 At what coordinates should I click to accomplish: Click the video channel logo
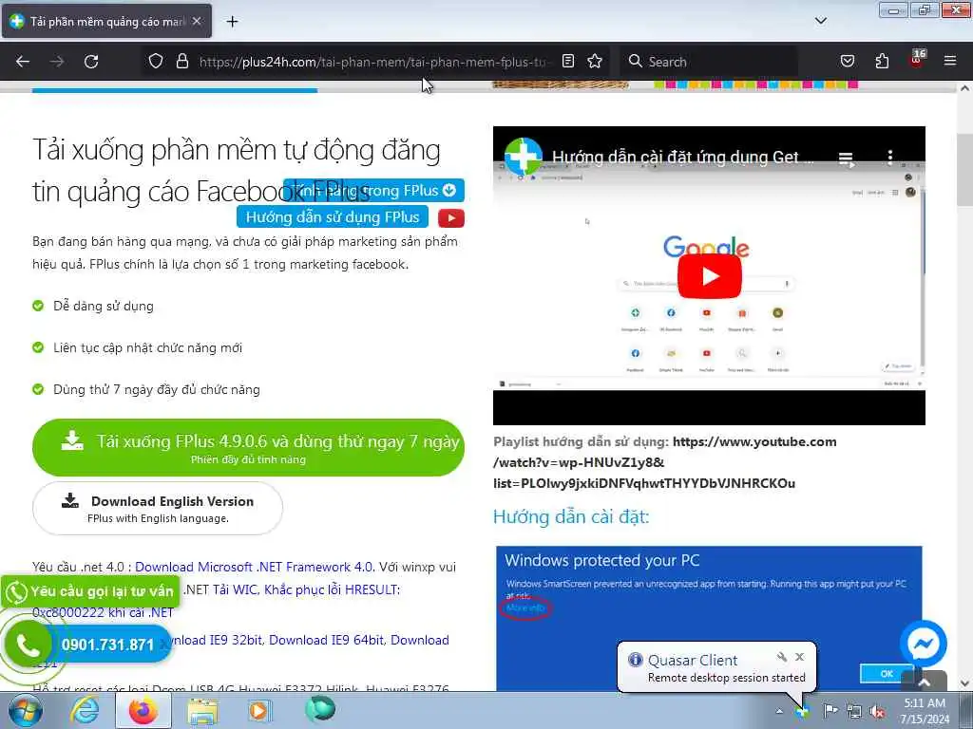(x=524, y=157)
